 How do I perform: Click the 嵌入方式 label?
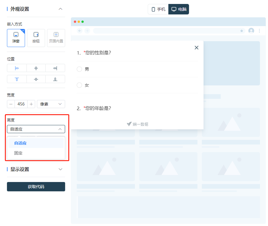point(15,24)
